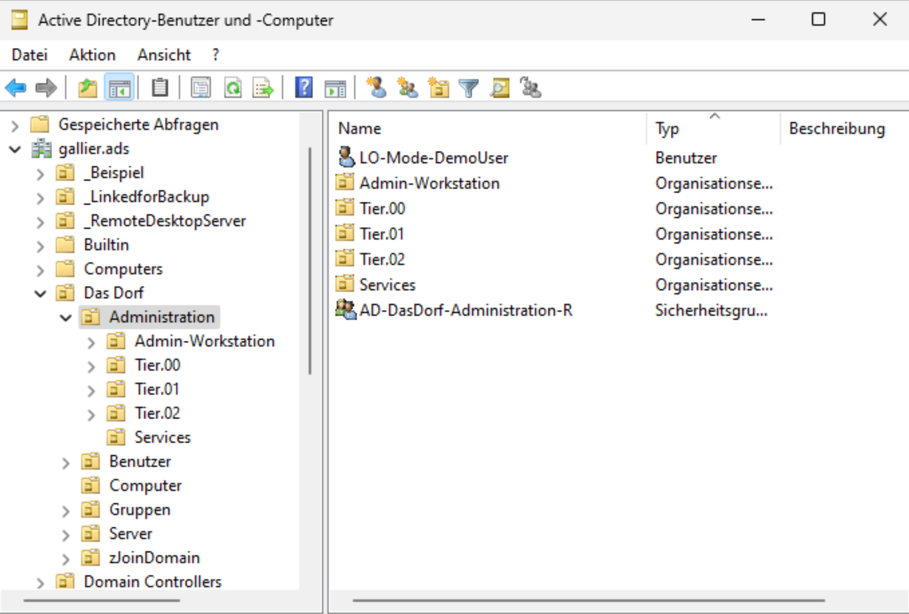Select Services OU in the tree
This screenshot has height=614, width=909.
point(163,437)
